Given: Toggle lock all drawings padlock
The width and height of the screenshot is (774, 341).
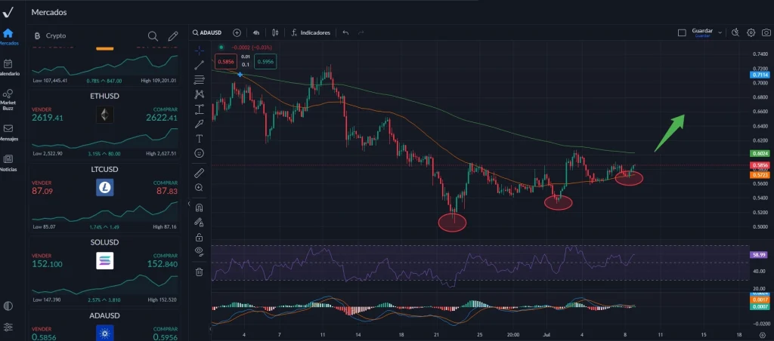Looking at the screenshot, I should 200,237.
